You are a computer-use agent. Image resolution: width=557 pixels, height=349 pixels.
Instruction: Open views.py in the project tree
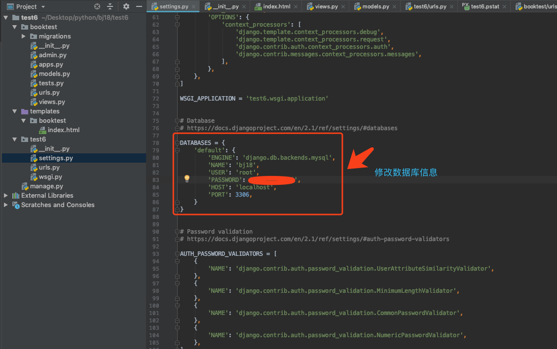point(52,102)
